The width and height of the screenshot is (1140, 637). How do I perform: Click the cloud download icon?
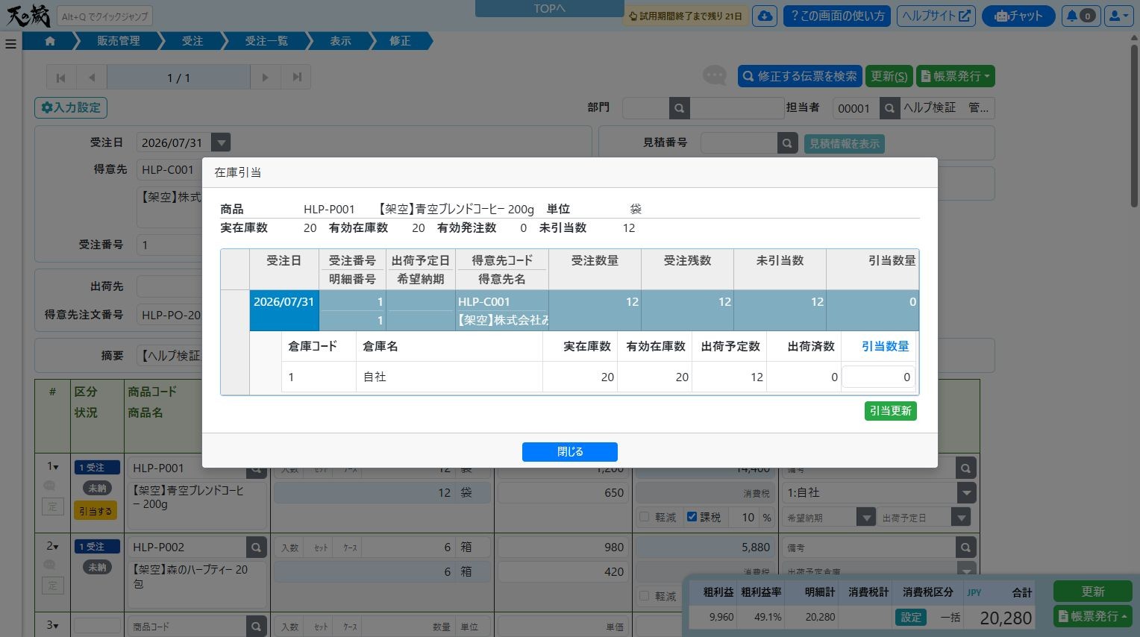point(765,16)
